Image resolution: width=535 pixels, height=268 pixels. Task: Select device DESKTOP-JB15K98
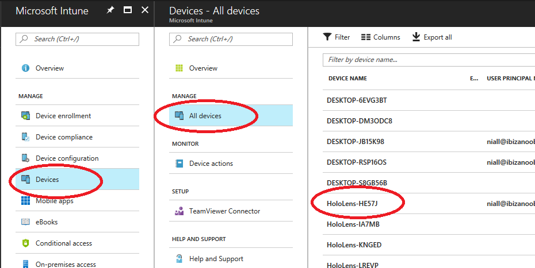point(356,141)
